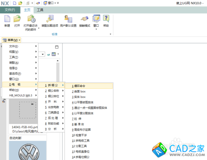
Task: Click the 打开 (Open) ribbon icon
Action: click(x=17, y=19)
